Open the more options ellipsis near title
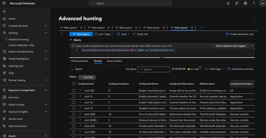266x138 pixels. (x=255, y=19)
